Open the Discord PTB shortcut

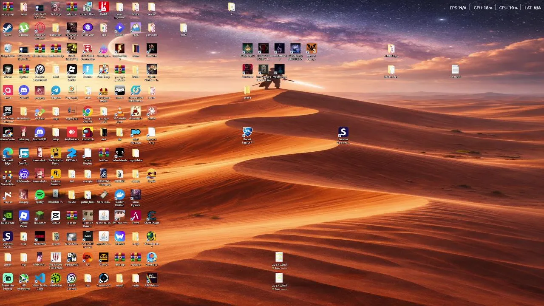click(40, 133)
